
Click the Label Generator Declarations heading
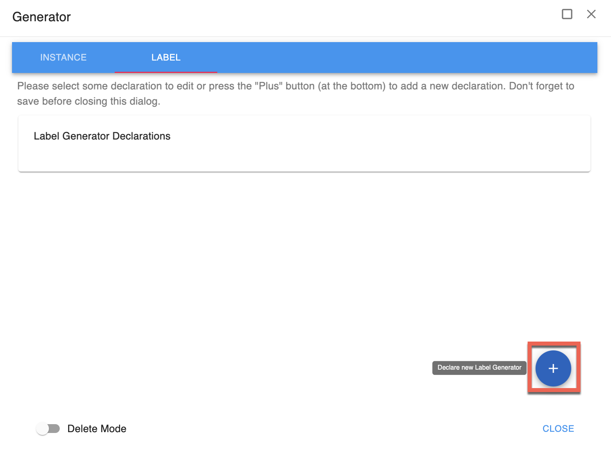tap(102, 136)
